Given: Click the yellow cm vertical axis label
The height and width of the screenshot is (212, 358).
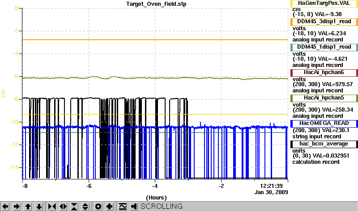Looking at the screenshot, I should coord(3,93).
